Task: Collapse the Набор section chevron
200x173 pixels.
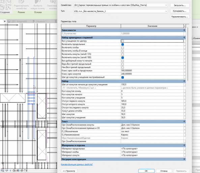Action: (184, 81)
